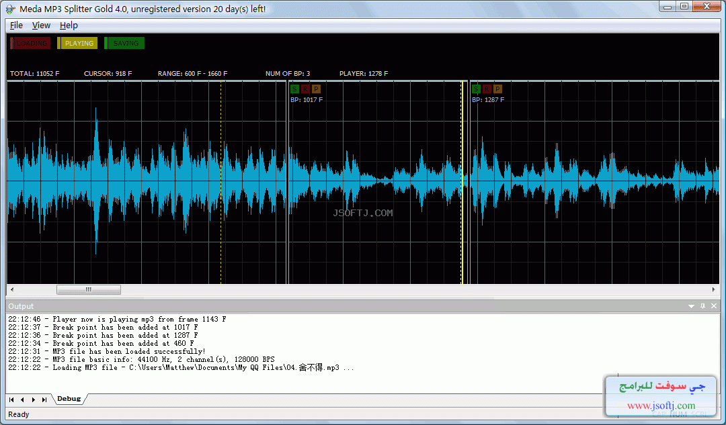Click log line 'Player now is playing mp3 from frame 1143 F'
The width and height of the screenshot is (726, 425).
pos(117,319)
